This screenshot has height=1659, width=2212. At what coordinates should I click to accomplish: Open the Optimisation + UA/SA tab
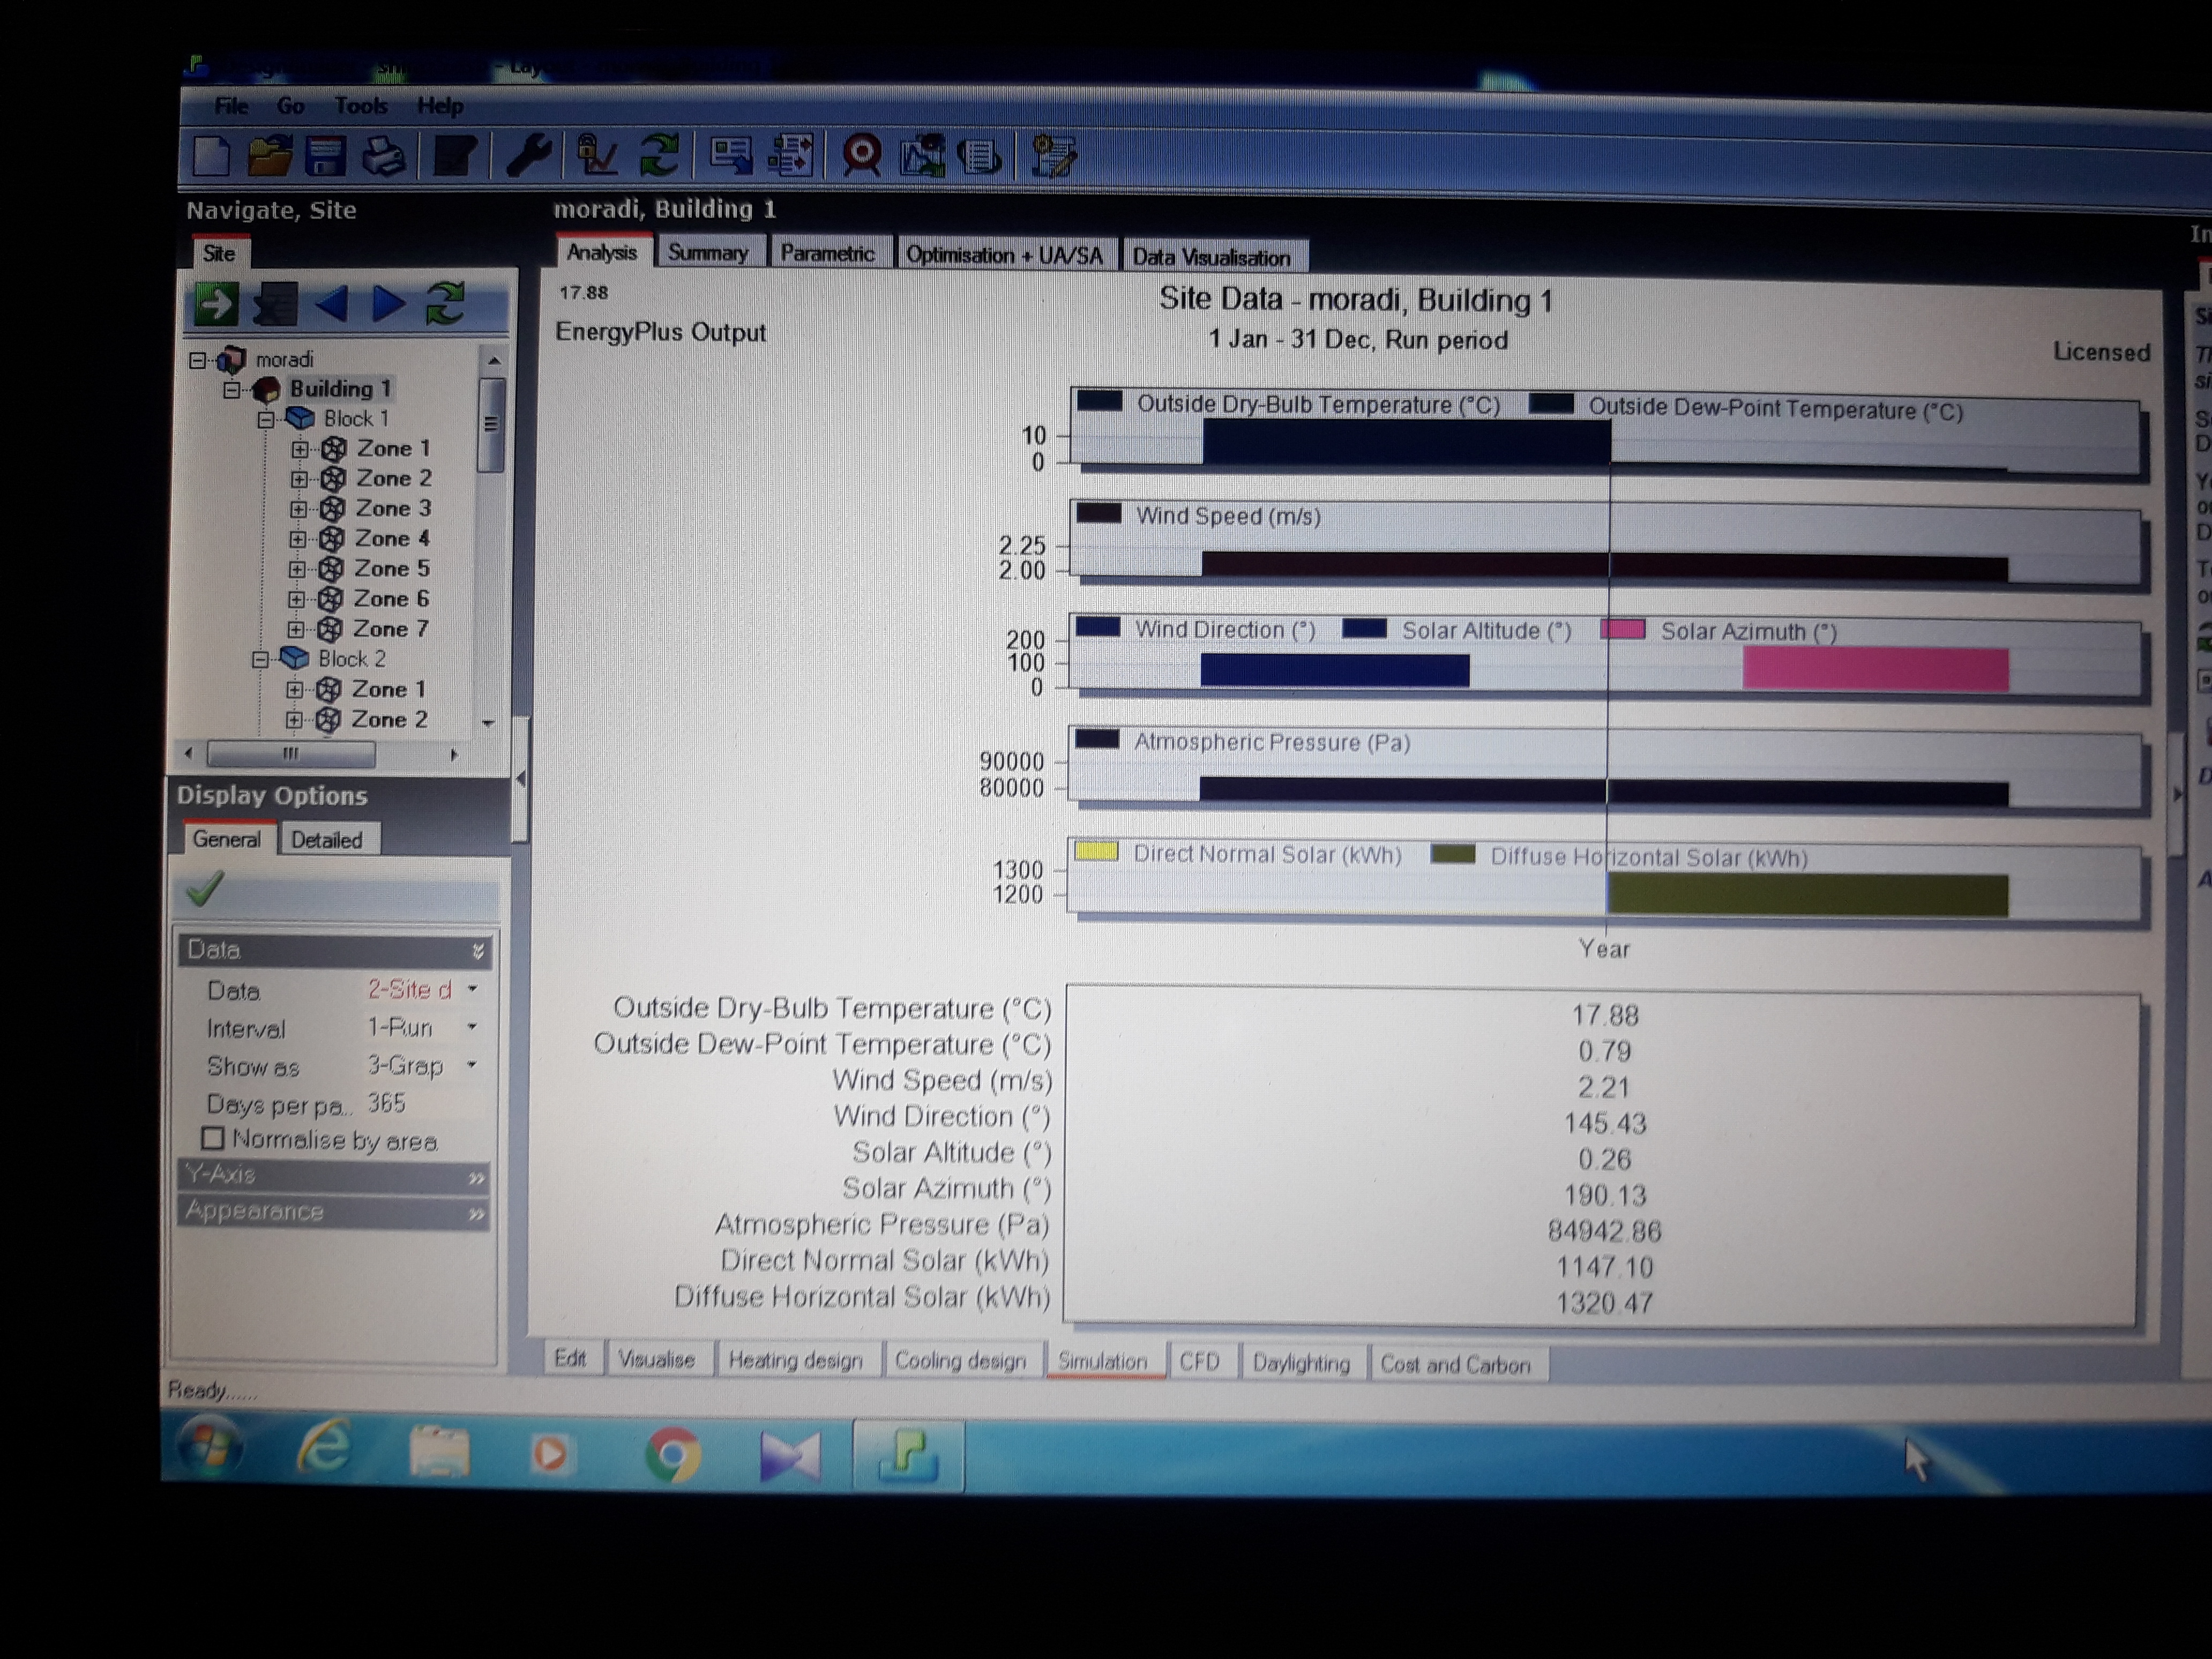[1004, 255]
